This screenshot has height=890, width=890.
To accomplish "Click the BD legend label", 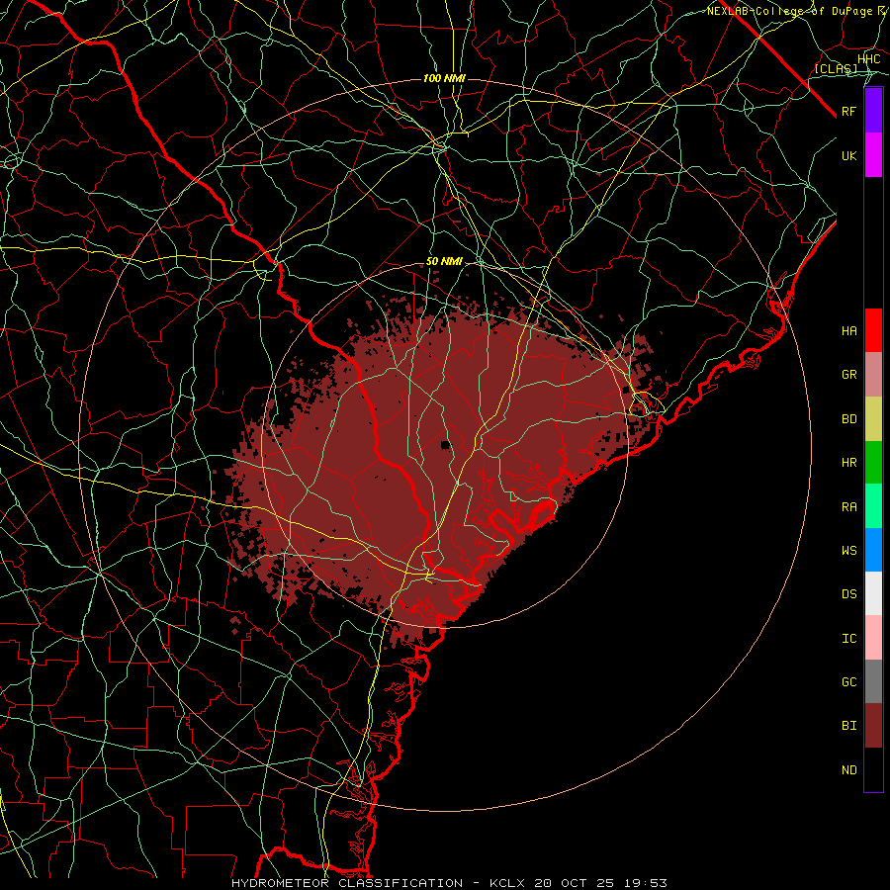I will [849, 419].
